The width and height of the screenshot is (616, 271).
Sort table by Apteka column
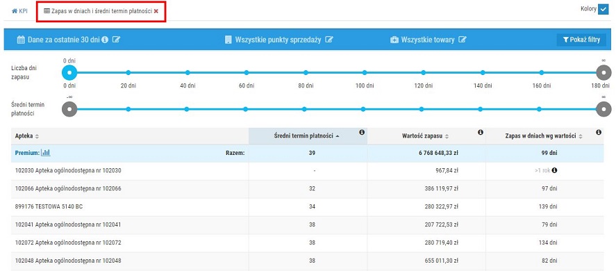click(27, 136)
